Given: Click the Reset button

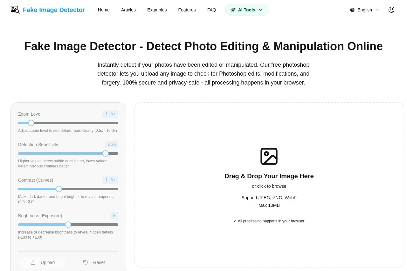Looking at the screenshot, I should coord(94,262).
